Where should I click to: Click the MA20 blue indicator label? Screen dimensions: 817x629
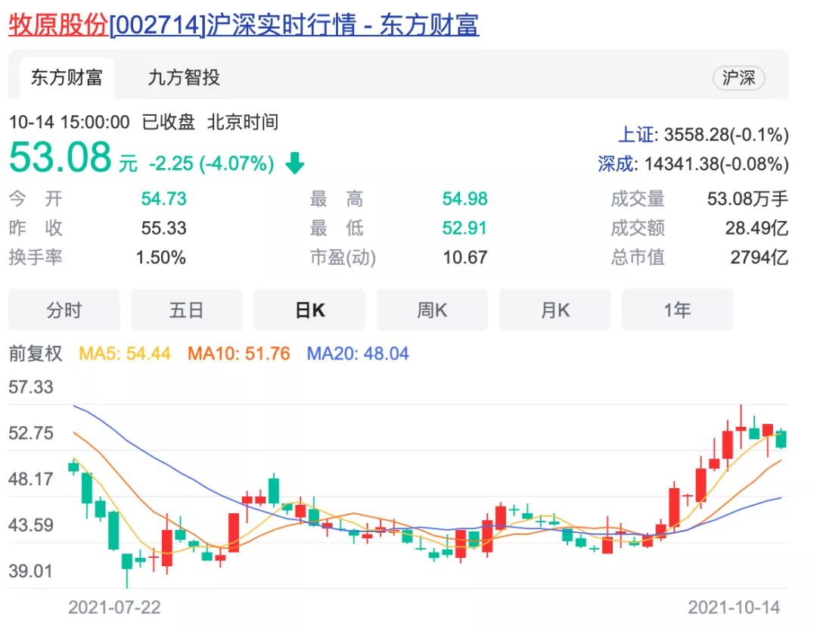(357, 353)
